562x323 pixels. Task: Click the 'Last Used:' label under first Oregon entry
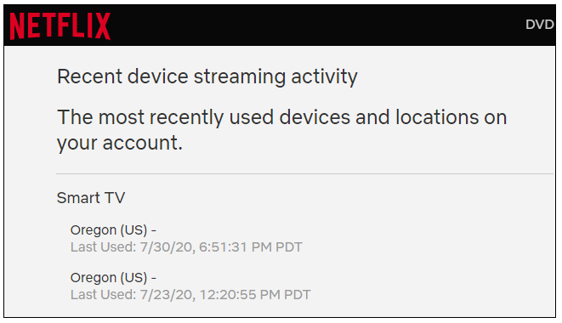click(x=103, y=247)
